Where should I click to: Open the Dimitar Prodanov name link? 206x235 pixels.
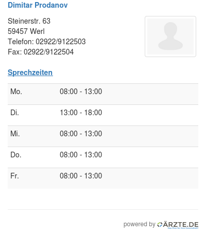tap(38, 5)
